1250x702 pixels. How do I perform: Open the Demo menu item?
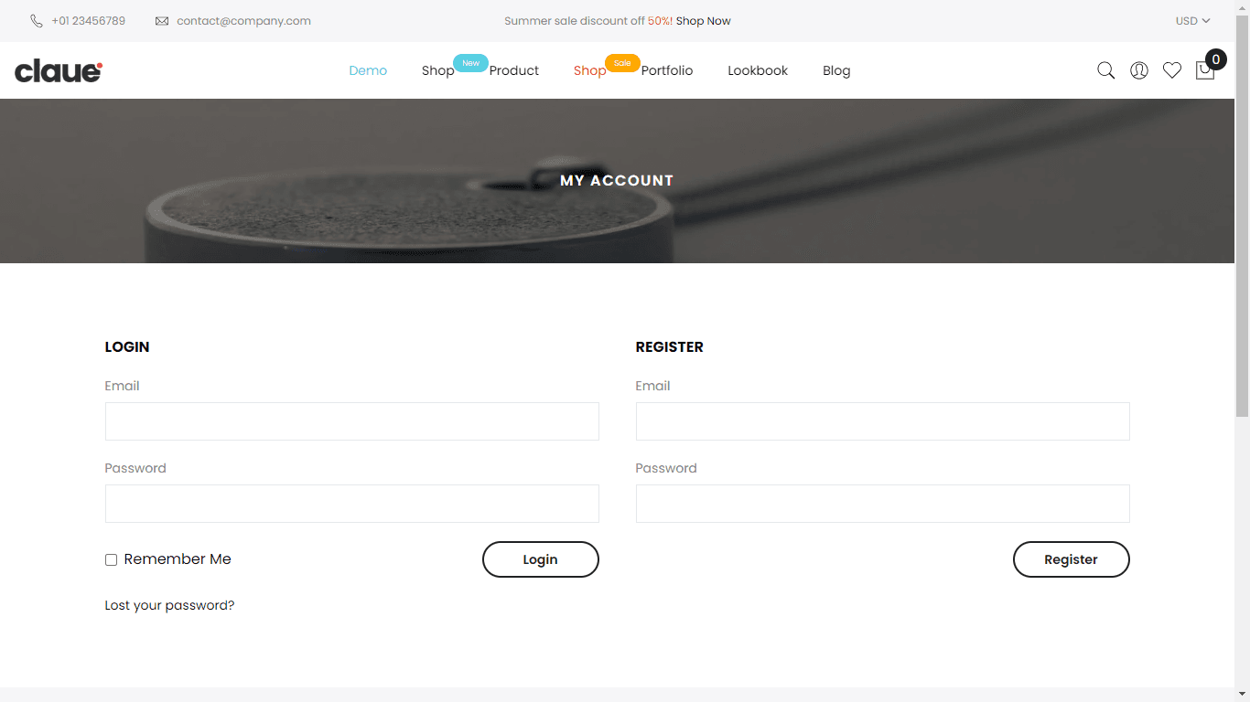pos(368,70)
